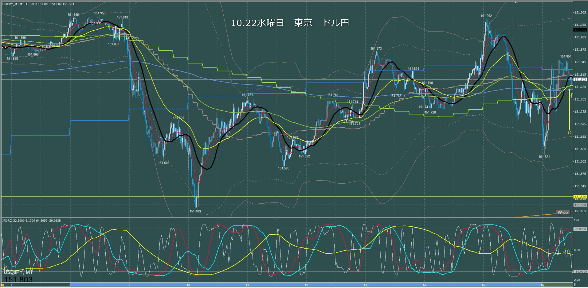Click the -80.0000 RCI level tag
588x288 pixels.
(x=580, y=272)
